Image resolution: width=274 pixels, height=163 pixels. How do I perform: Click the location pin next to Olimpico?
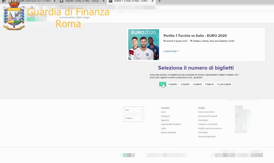(x=191, y=41)
